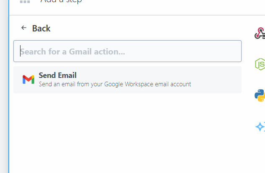The image size is (265, 173).
Task: Pick the Python code icon
Action: pyautogui.click(x=260, y=95)
